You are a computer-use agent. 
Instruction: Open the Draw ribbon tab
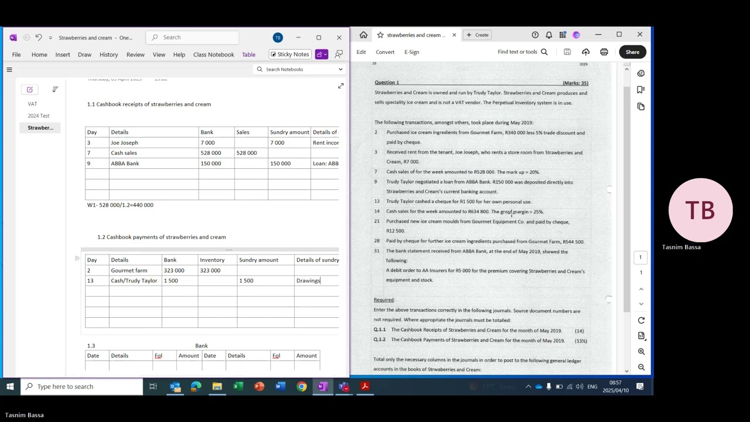point(84,55)
